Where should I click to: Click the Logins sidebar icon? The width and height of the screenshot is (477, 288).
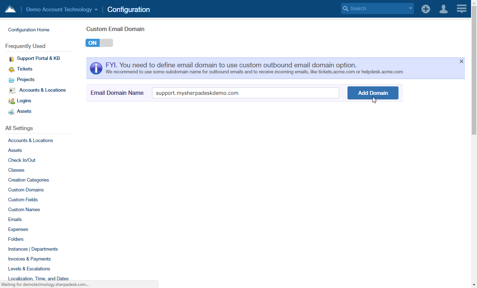(x=12, y=101)
